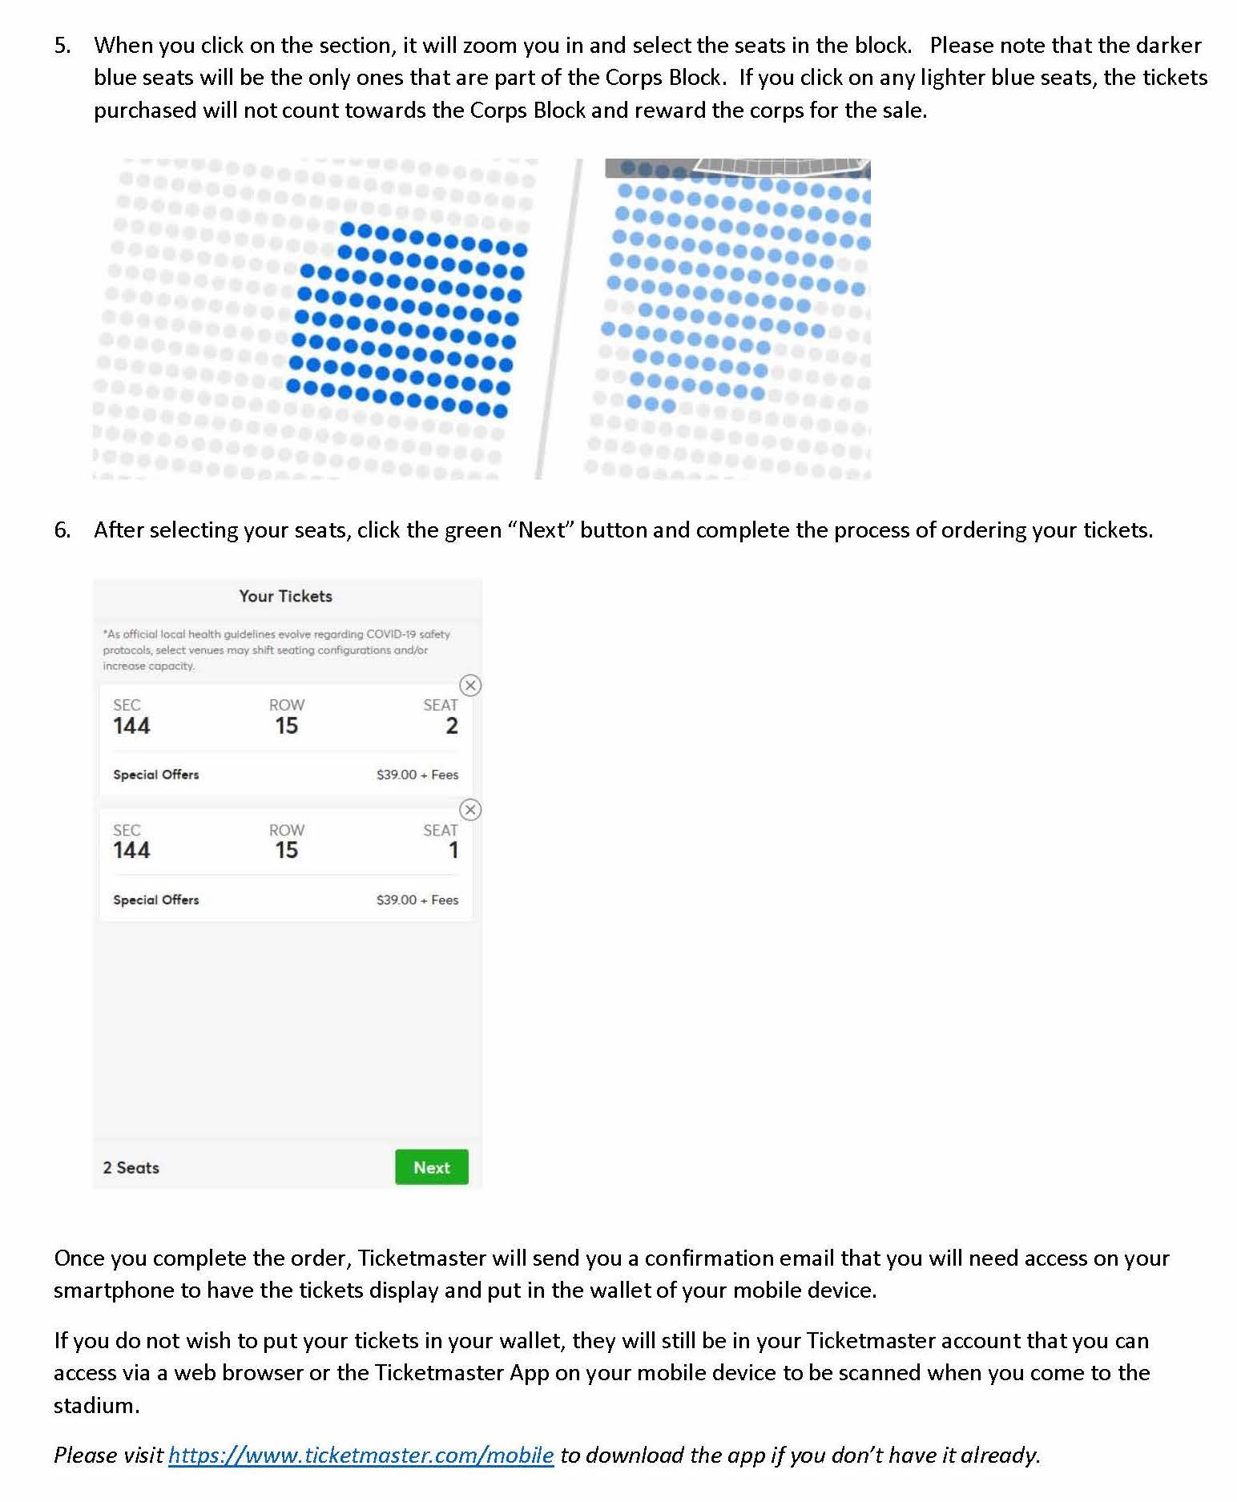Remove the Seat 2 ticket with X icon
Screen dimensions: 1237x1502
470,685
